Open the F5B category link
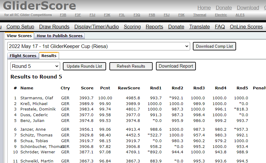 (x=152, y=15)
